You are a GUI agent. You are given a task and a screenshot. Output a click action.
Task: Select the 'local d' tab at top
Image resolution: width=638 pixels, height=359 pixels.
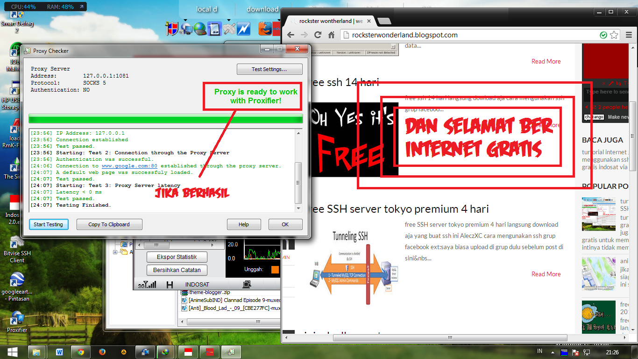click(207, 9)
